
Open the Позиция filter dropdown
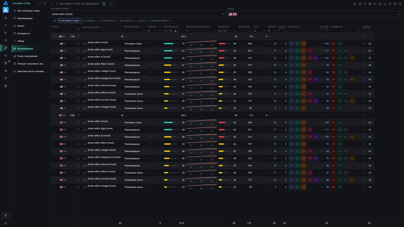[90, 21]
